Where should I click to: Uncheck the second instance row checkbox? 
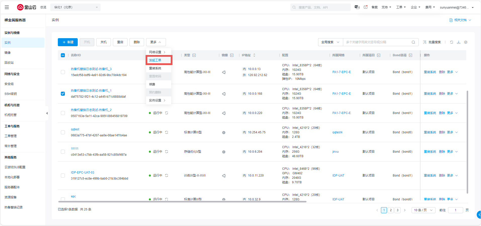pyautogui.click(x=63, y=94)
